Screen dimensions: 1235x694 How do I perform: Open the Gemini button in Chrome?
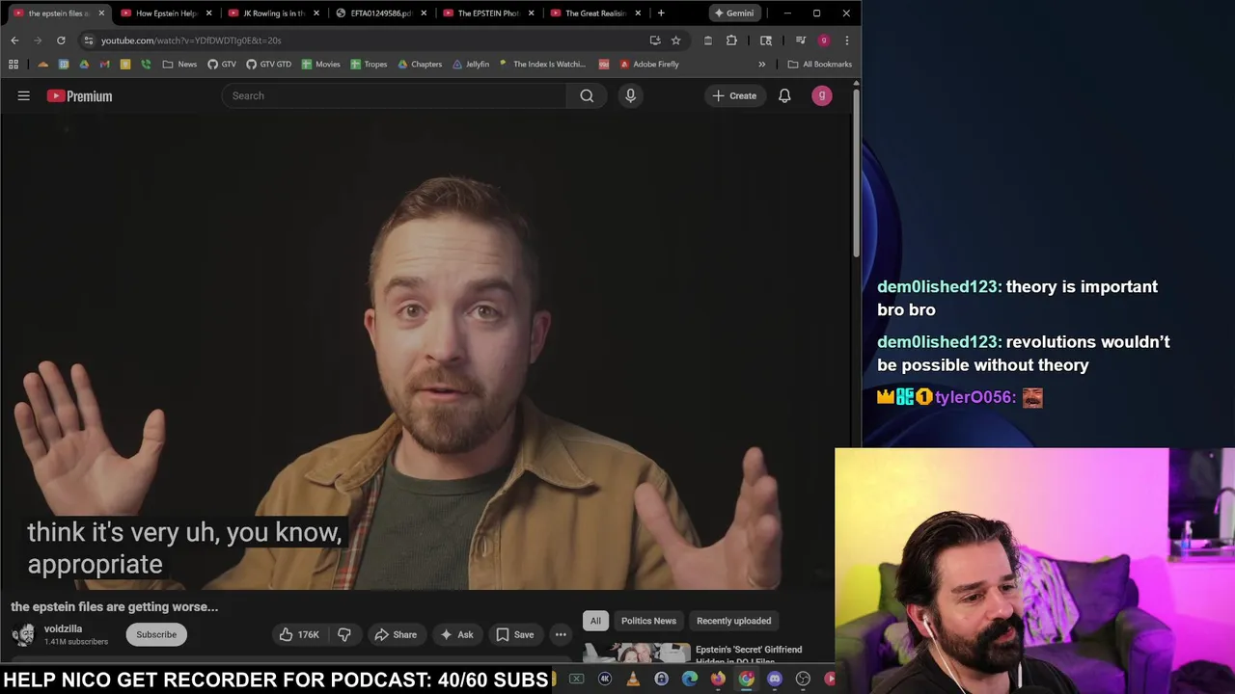734,13
